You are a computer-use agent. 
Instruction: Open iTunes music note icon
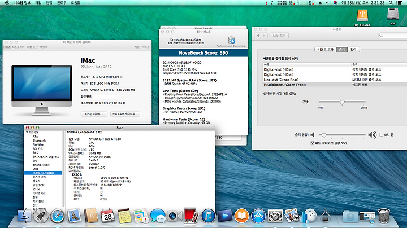click(208, 216)
